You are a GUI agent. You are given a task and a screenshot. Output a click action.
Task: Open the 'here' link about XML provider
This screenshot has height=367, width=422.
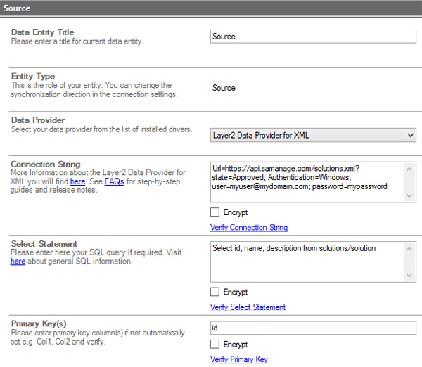tap(76, 181)
